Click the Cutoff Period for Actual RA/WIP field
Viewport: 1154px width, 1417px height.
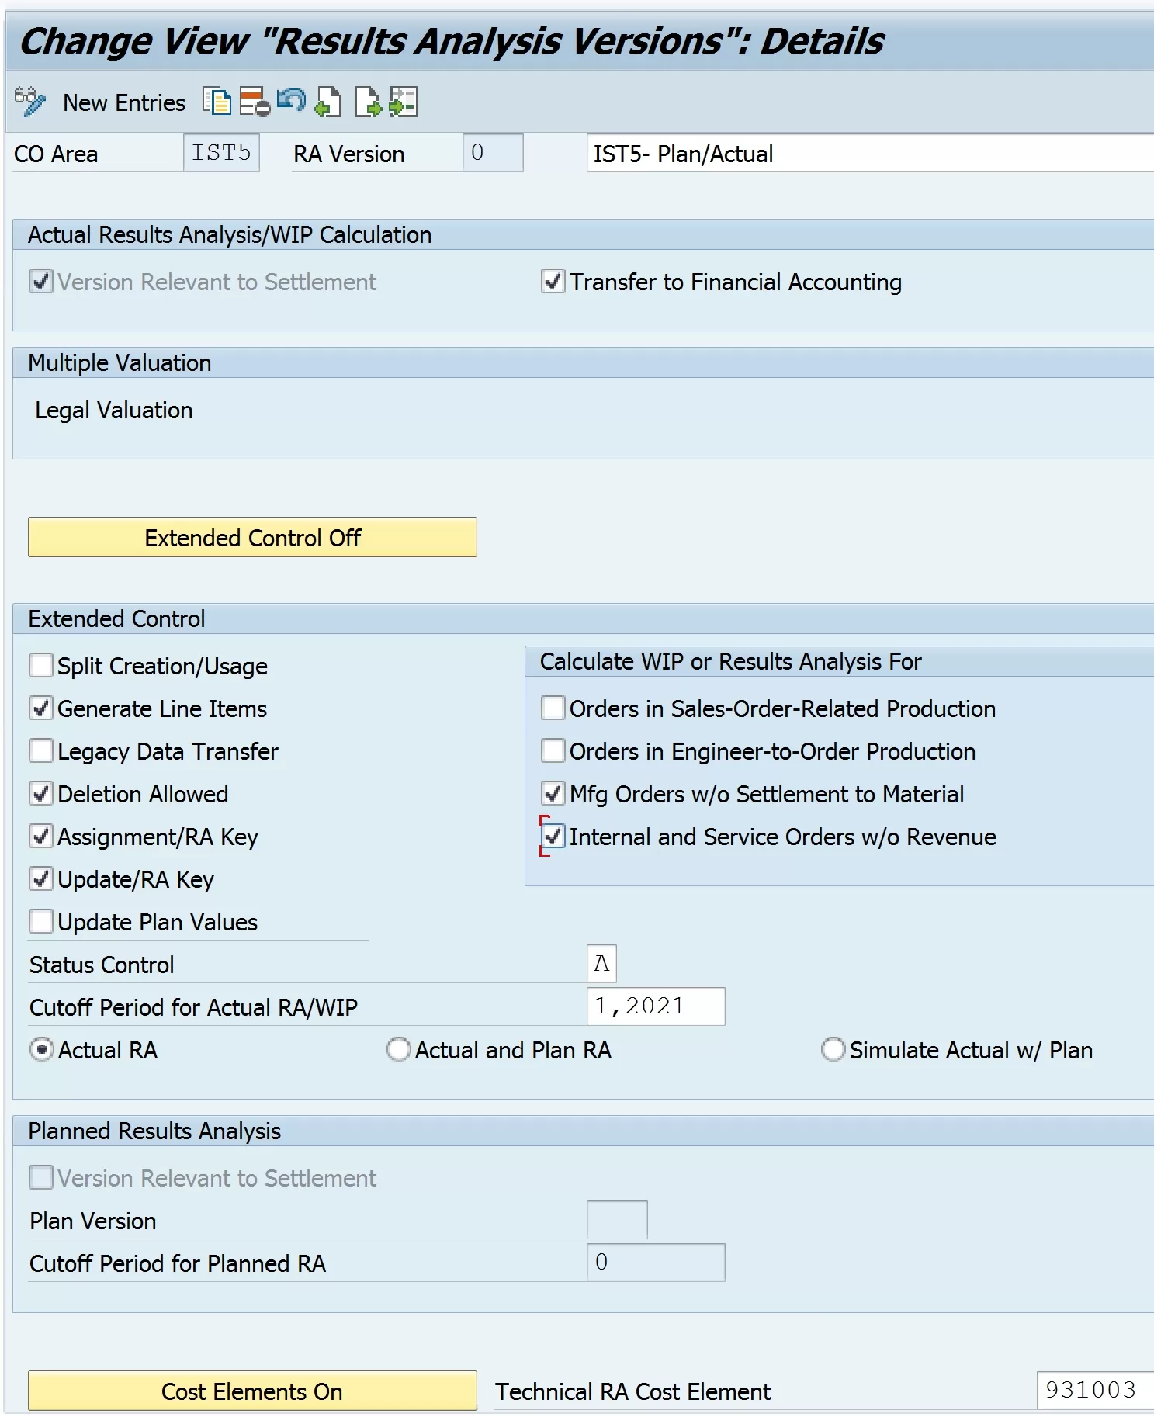pyautogui.click(x=656, y=1006)
